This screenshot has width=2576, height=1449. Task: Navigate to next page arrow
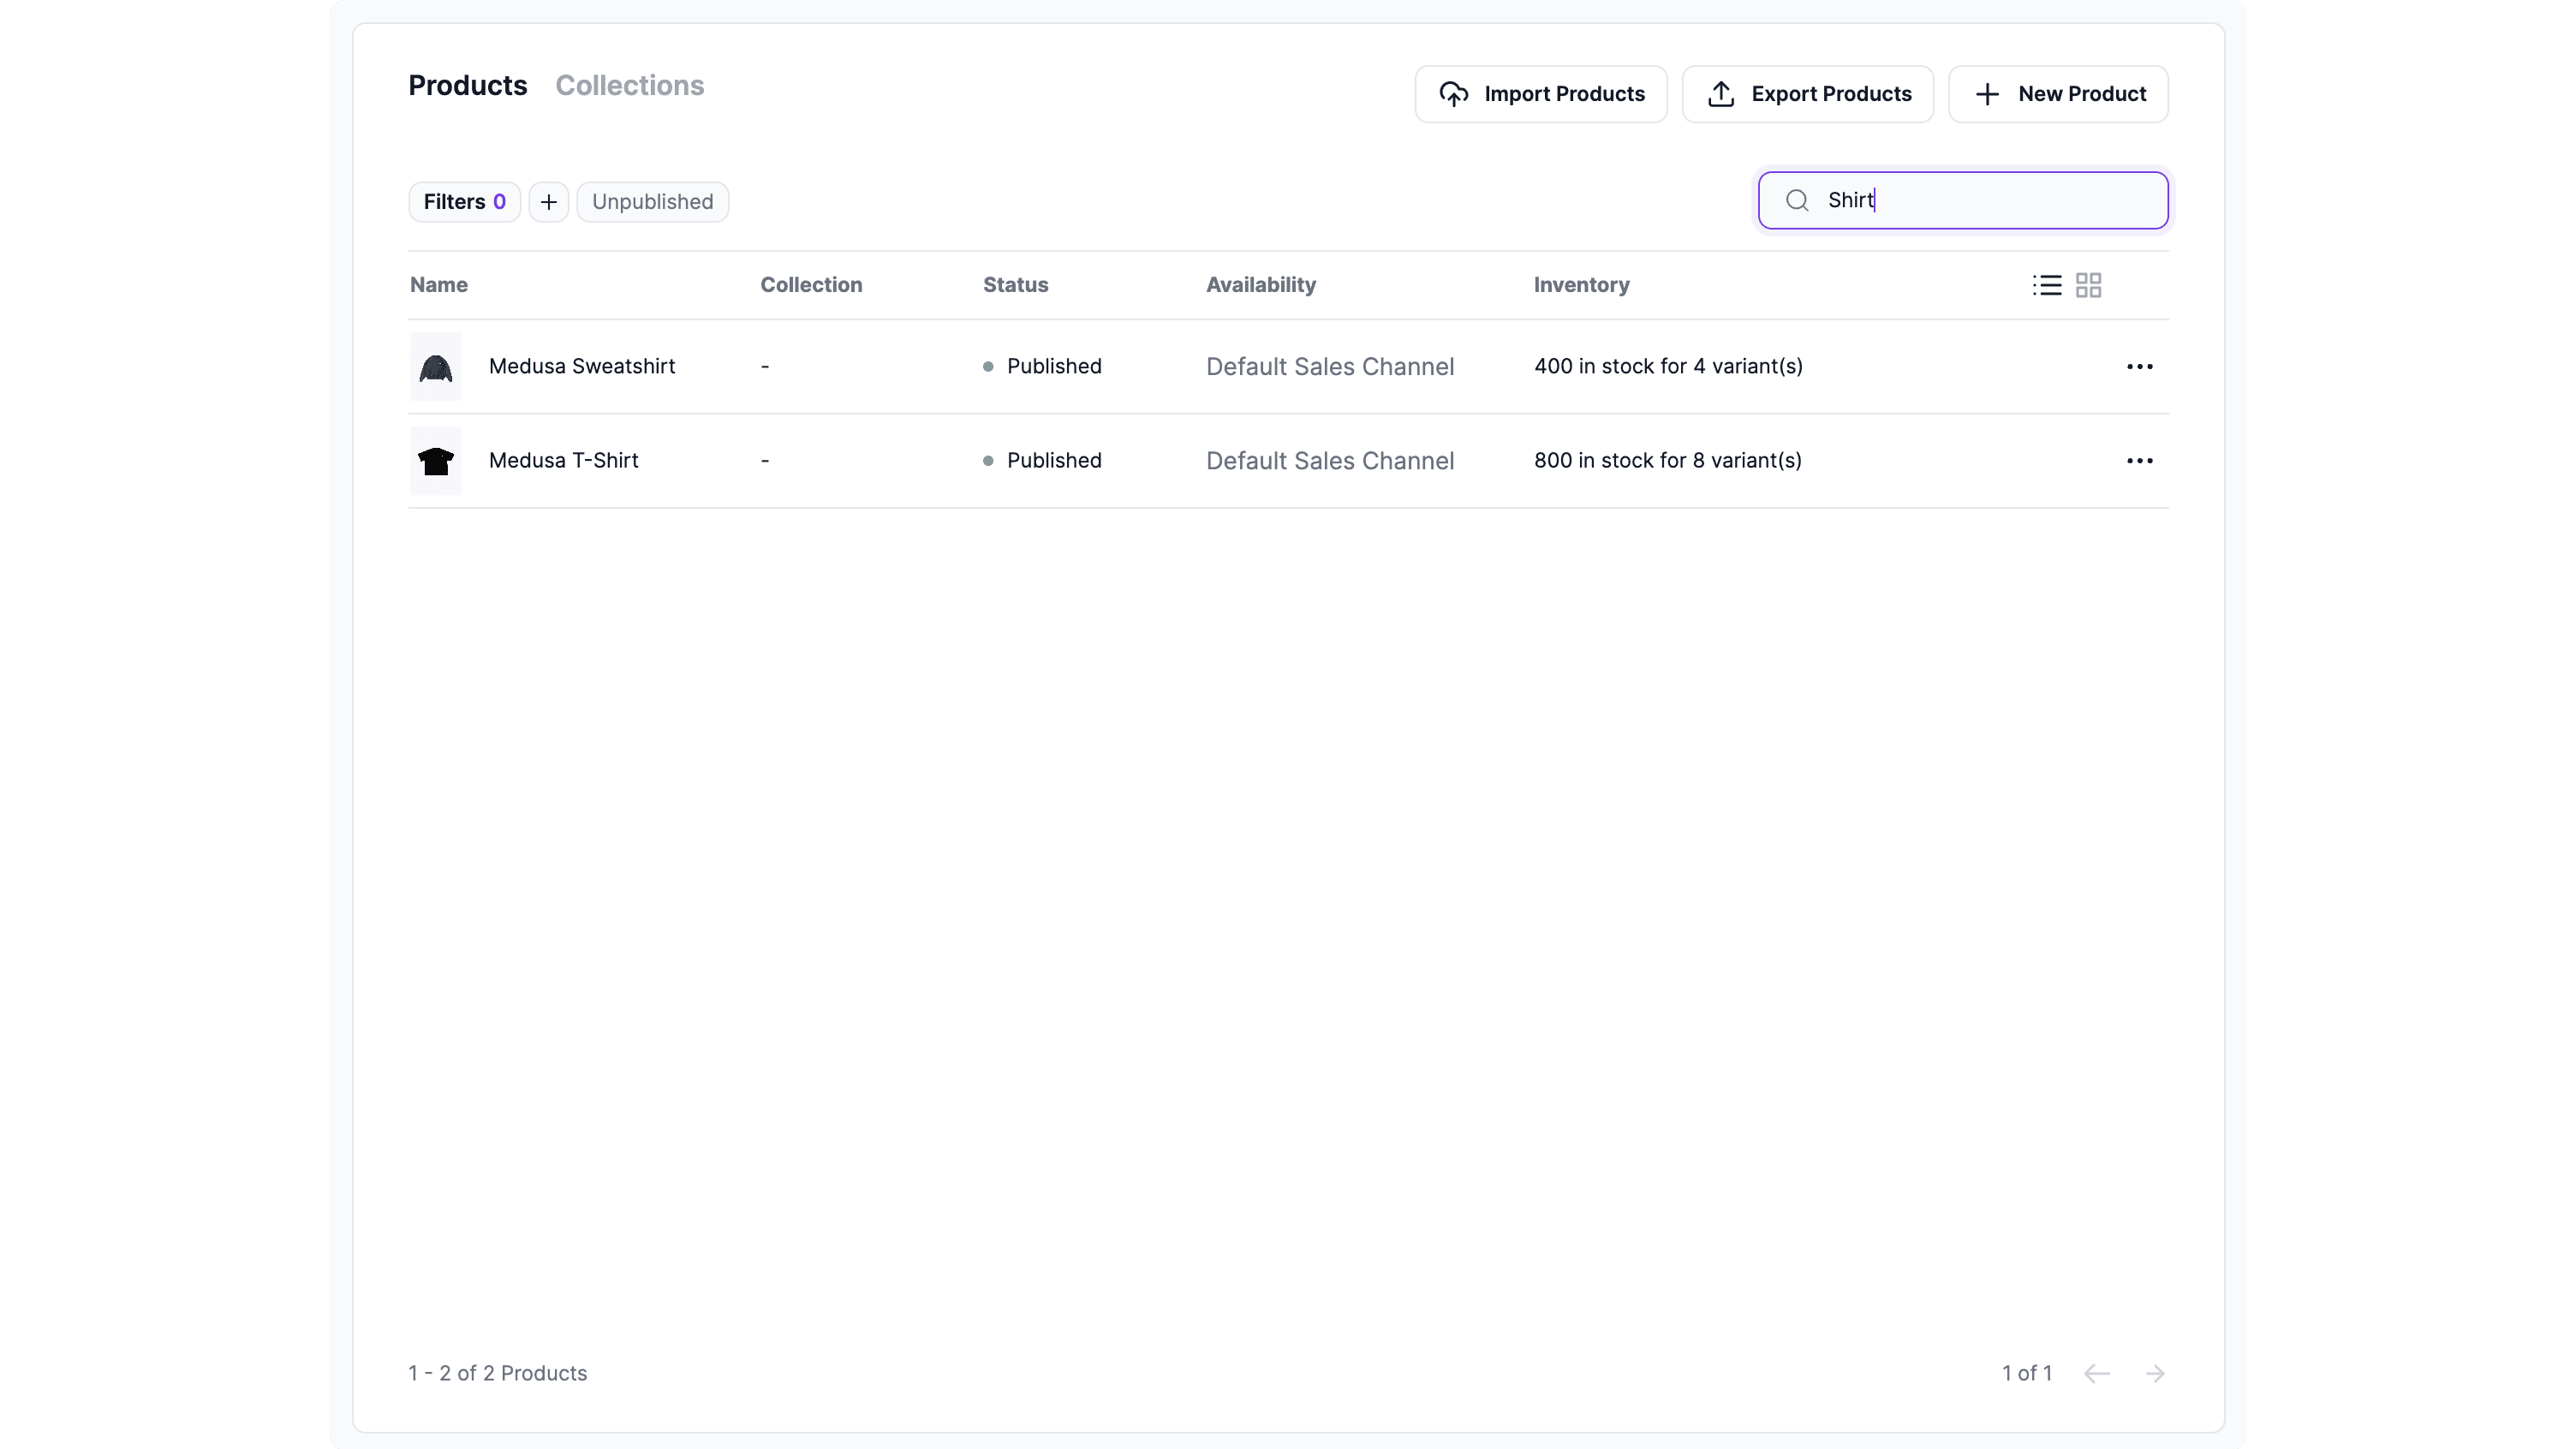(x=2155, y=1373)
